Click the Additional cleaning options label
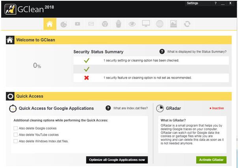 [61, 120]
